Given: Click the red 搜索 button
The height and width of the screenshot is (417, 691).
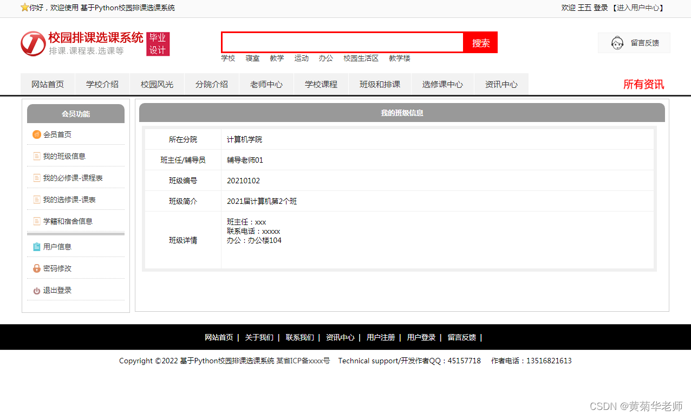Looking at the screenshot, I should [x=480, y=42].
